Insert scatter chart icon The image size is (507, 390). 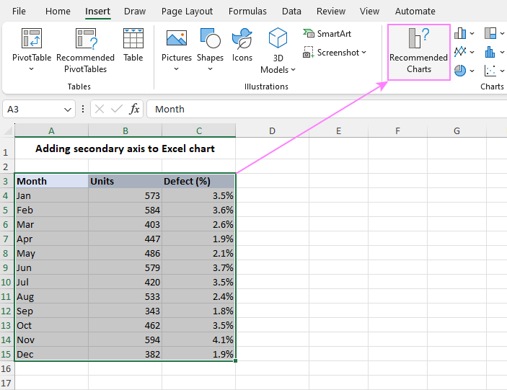click(x=490, y=70)
